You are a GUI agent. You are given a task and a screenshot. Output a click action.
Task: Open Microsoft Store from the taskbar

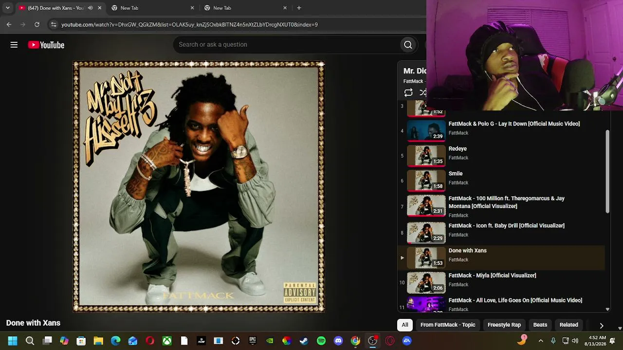(x=81, y=341)
